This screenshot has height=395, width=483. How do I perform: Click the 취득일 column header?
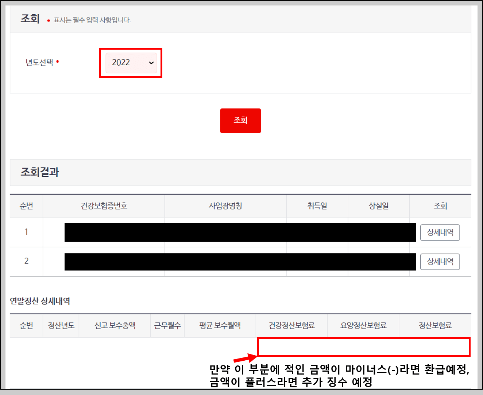317,206
